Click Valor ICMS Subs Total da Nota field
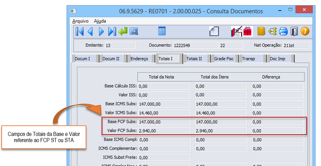Image resolution: width=321 pixels, height=166 pixels. 164,113
